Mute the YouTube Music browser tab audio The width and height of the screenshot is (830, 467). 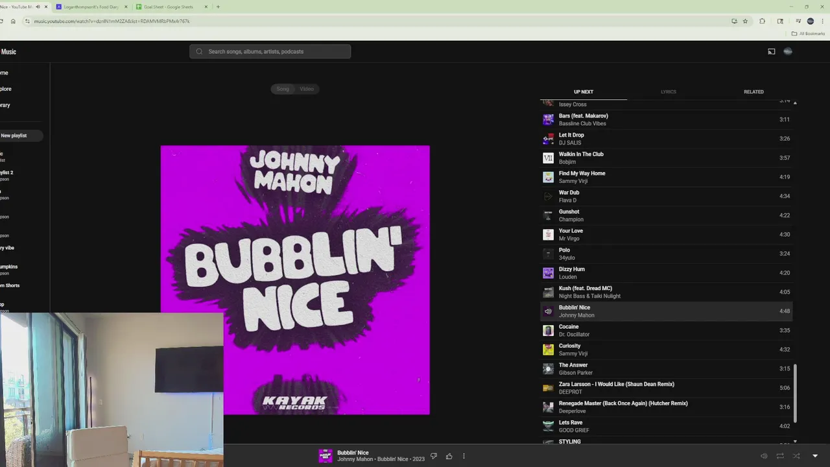(x=38, y=6)
